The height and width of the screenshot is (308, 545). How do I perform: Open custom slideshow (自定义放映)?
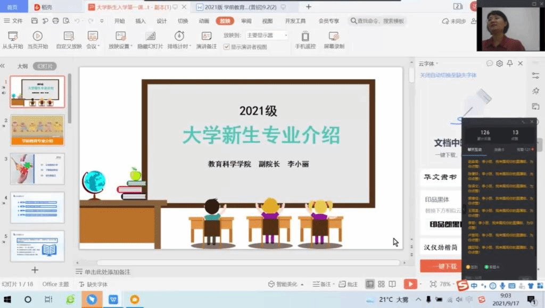(69, 40)
